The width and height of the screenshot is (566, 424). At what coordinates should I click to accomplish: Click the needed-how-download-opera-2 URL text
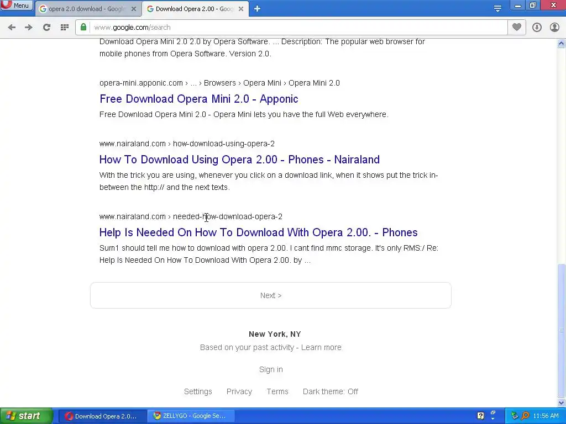point(227,216)
